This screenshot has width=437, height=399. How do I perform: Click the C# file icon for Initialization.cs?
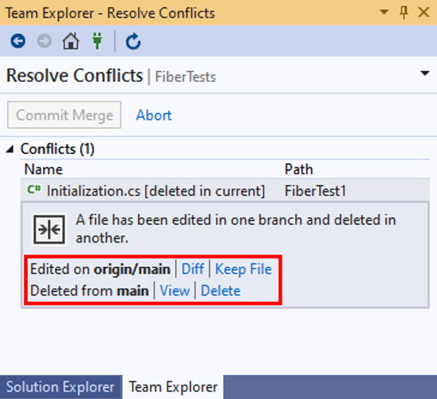tap(34, 191)
